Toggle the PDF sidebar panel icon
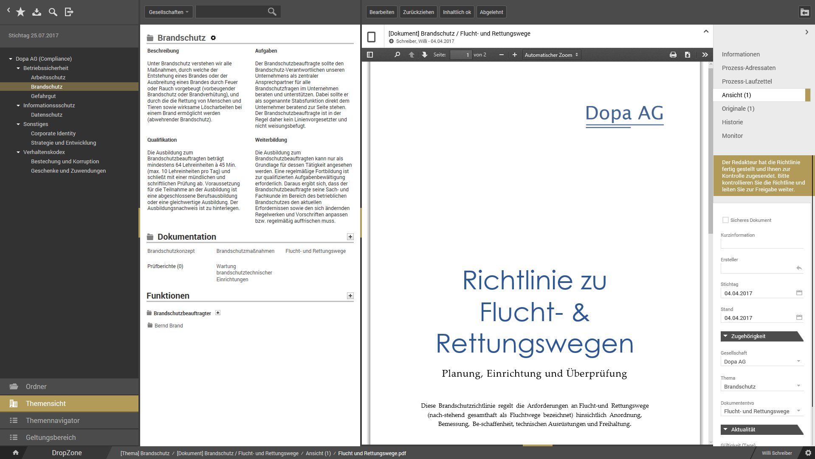Viewport: 815px width, 459px height. click(x=370, y=55)
